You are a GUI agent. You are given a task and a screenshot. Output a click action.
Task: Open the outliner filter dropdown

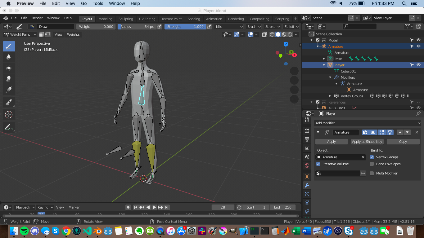click(409, 26)
